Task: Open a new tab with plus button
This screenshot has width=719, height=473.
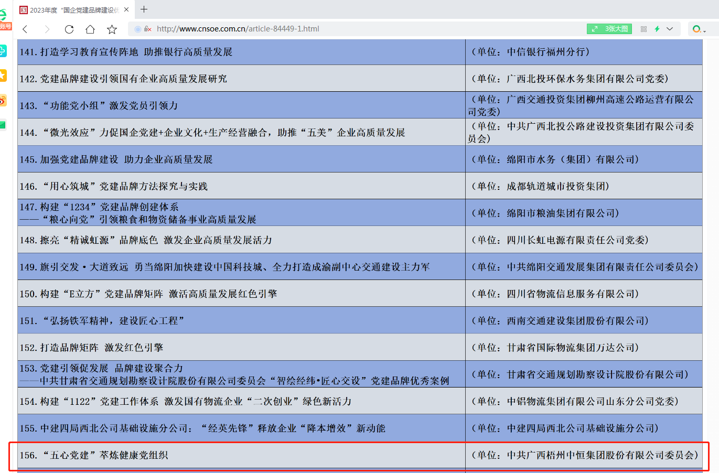Action: tap(144, 9)
